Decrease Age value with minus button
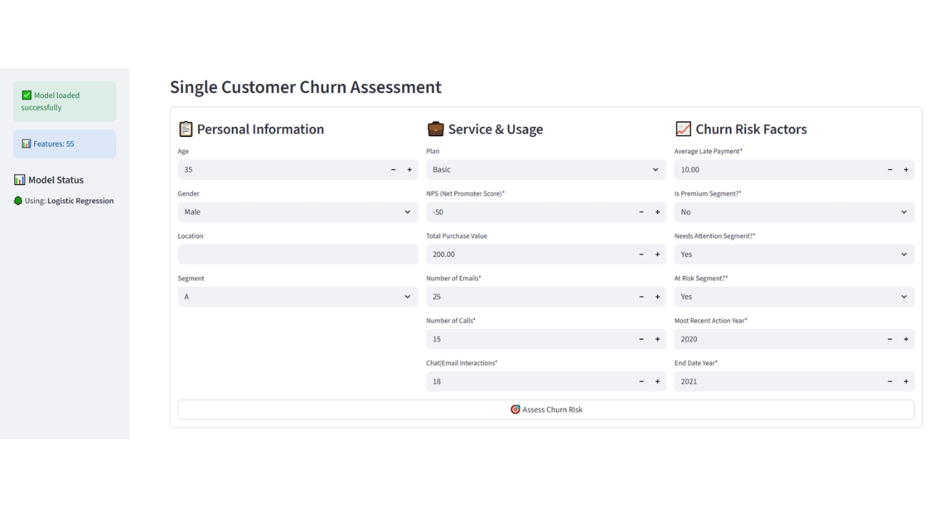 [x=393, y=170]
